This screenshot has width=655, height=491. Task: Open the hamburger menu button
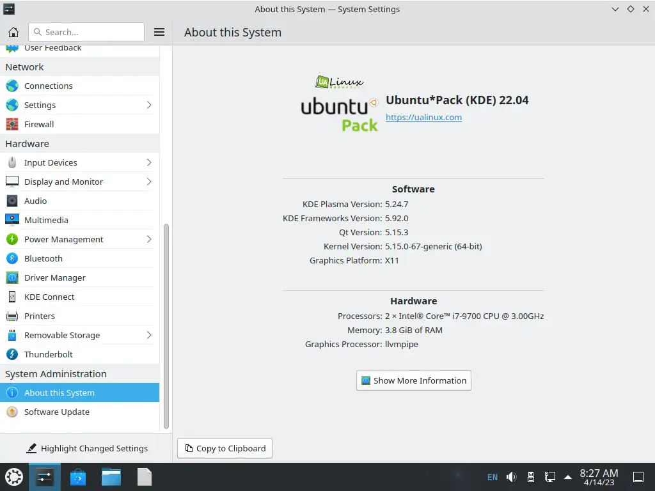coord(159,32)
